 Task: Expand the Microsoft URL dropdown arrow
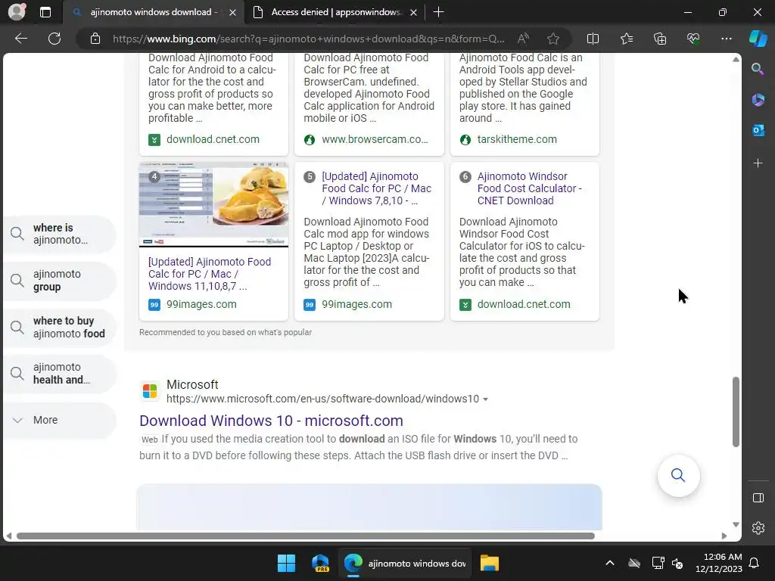[x=485, y=399]
